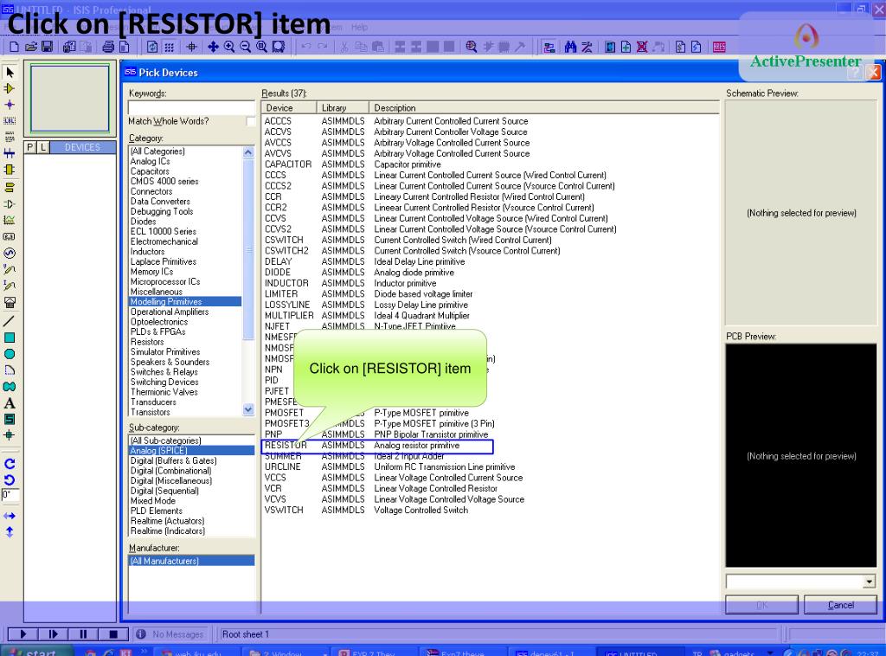
Task: Select the 2D graphics line tool
Action: tap(10, 321)
